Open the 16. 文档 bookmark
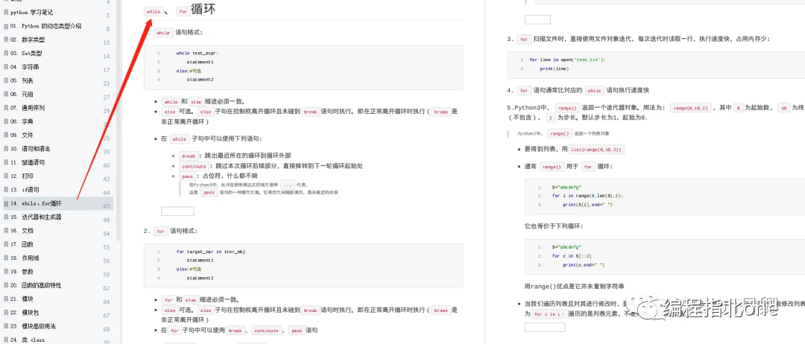Image resolution: width=805 pixels, height=344 pixels. point(22,231)
